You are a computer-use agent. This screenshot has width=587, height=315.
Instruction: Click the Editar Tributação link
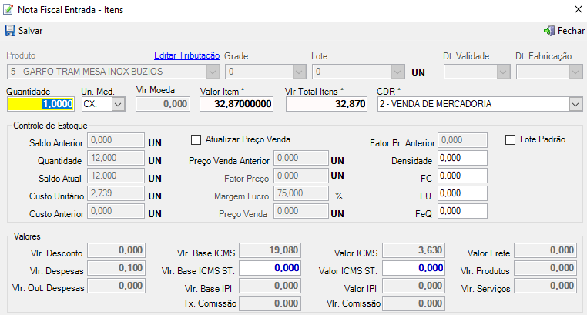point(187,56)
